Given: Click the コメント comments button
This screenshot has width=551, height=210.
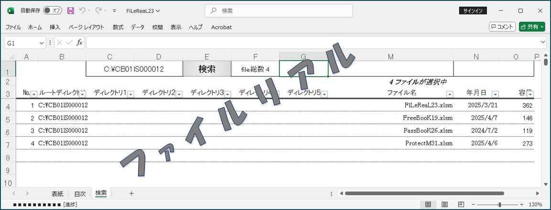Looking at the screenshot, I should [503, 27].
